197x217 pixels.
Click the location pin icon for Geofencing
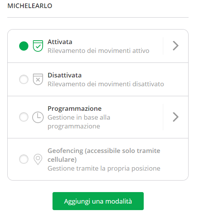coord(38,159)
